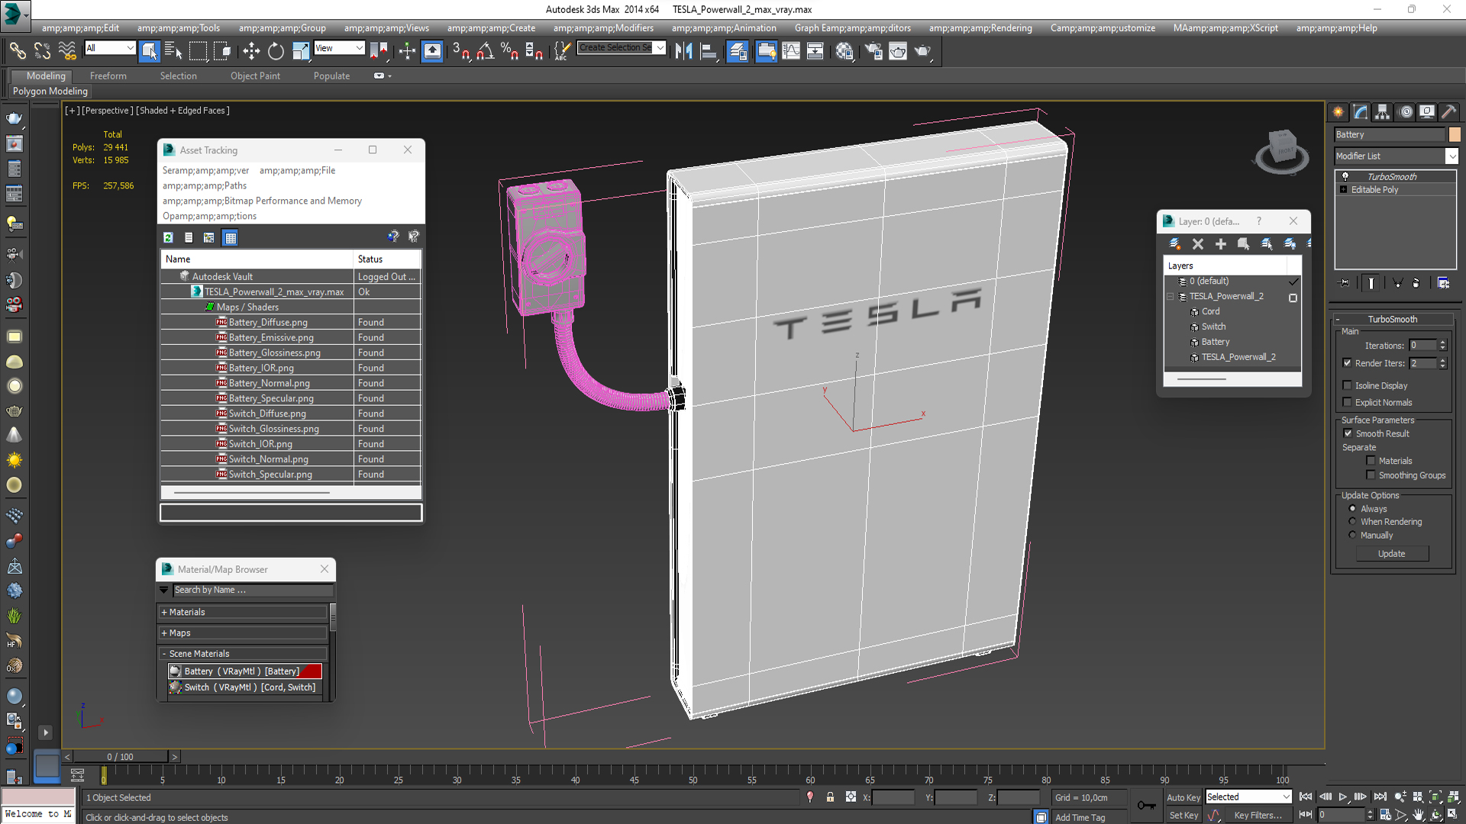Toggle TurboSmooth modifier lightbulb on/off
The width and height of the screenshot is (1466, 824).
tap(1345, 176)
